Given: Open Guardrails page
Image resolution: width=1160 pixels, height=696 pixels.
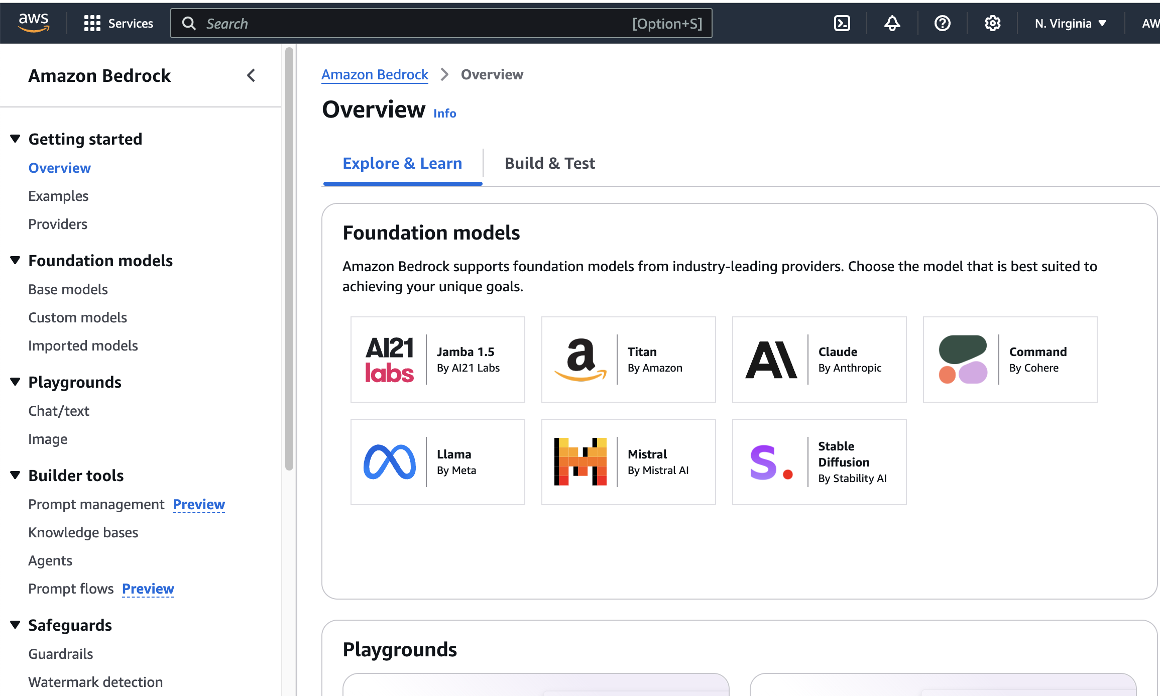Looking at the screenshot, I should click(x=61, y=654).
